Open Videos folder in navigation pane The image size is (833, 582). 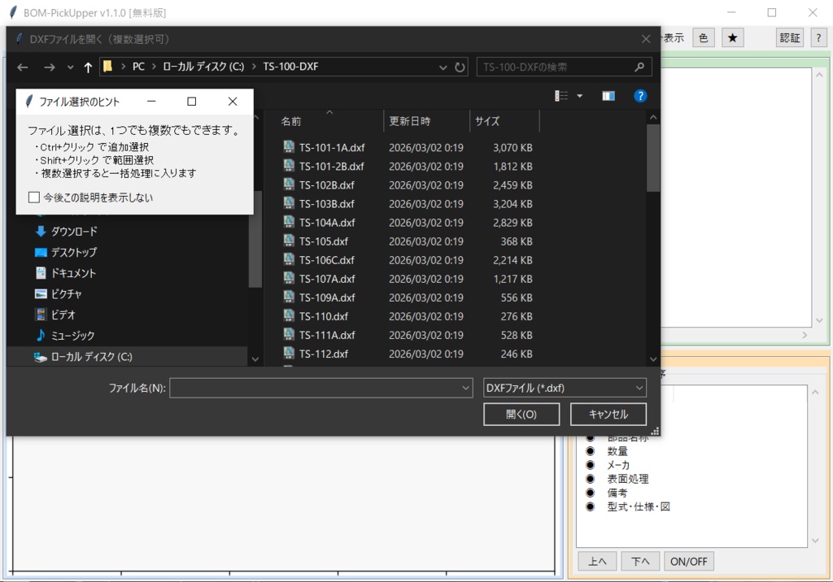55,315
